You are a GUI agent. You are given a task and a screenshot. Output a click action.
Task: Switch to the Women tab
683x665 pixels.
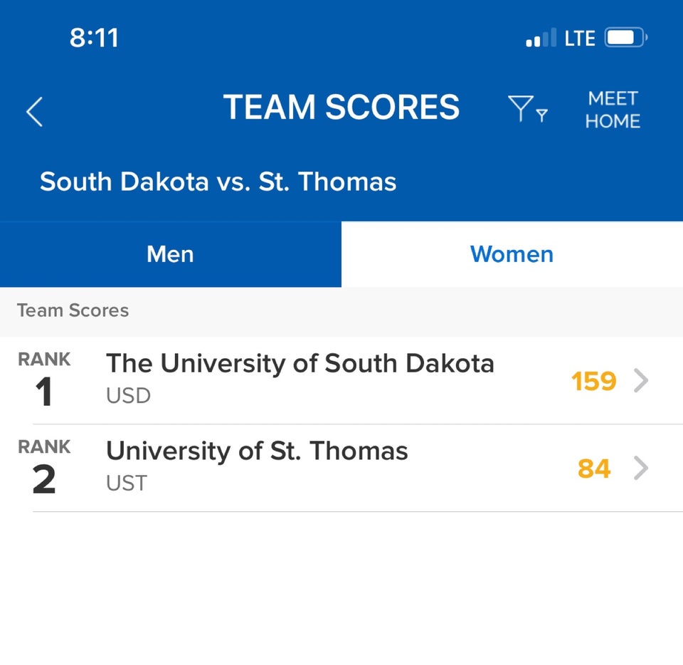coord(512,254)
